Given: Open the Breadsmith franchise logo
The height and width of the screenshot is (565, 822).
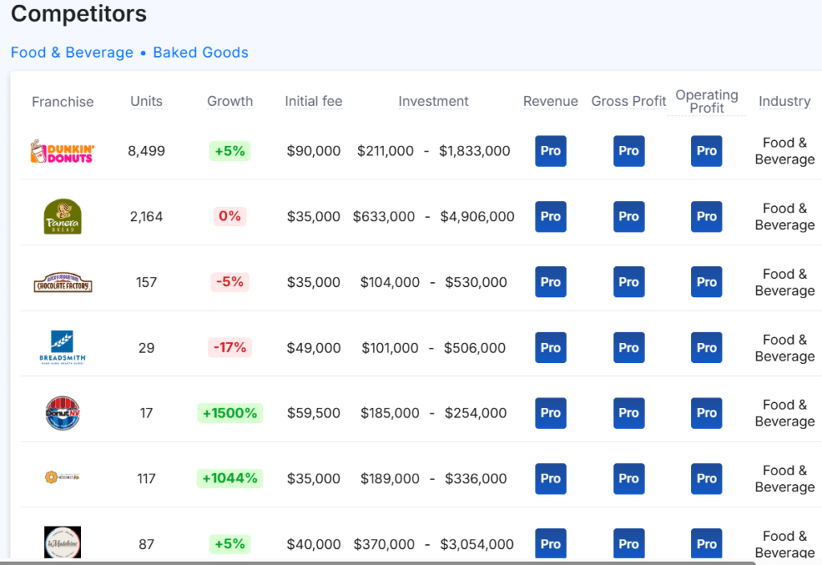Looking at the screenshot, I should 63,347.
